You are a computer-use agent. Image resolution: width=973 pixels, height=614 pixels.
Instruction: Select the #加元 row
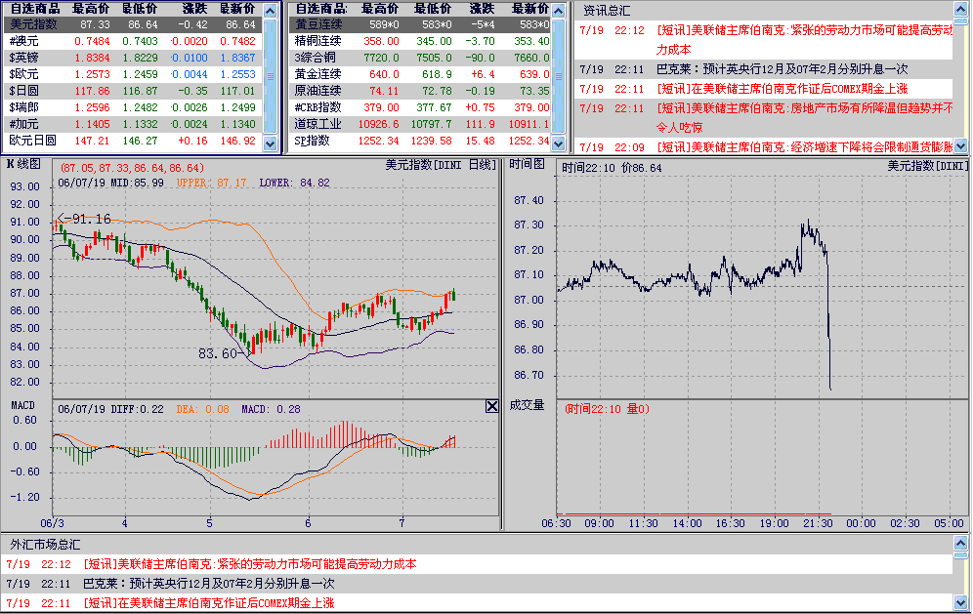click(134, 124)
